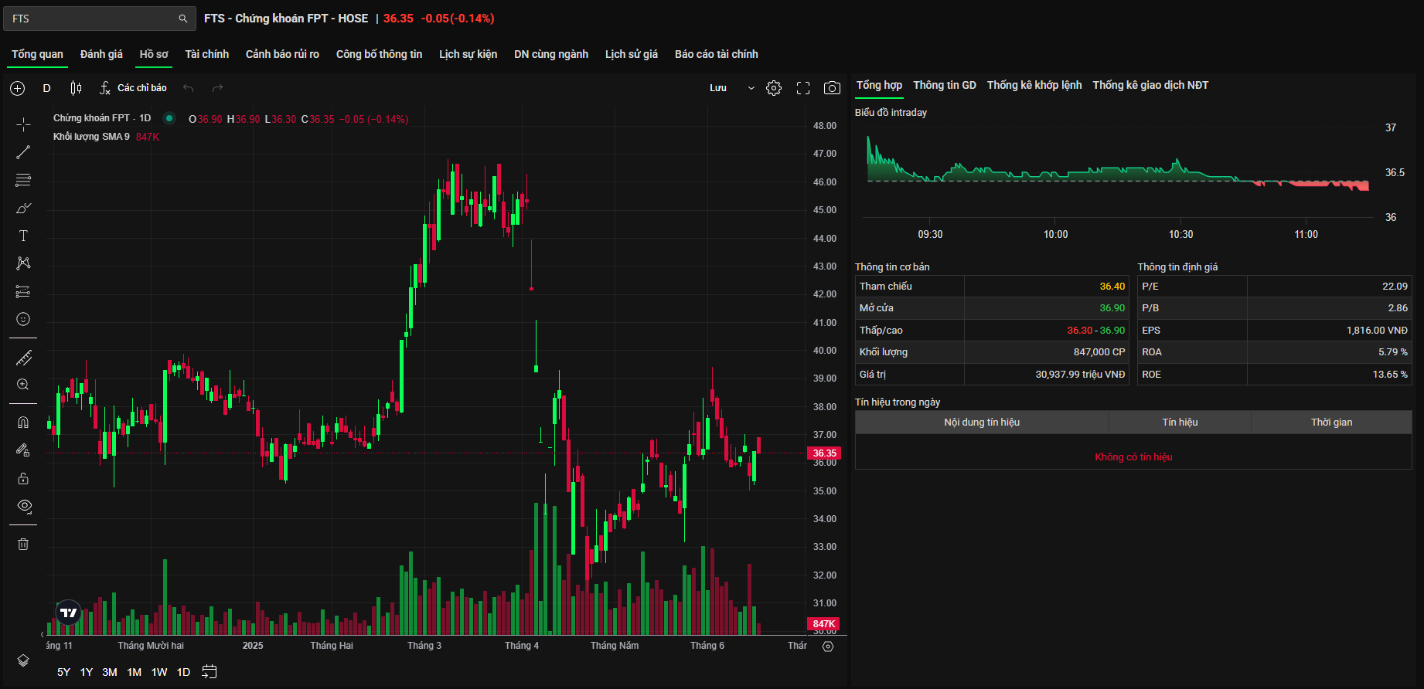This screenshot has height=689, width=1424.
Task: Click the TradingView logo on chart
Action: (x=69, y=613)
